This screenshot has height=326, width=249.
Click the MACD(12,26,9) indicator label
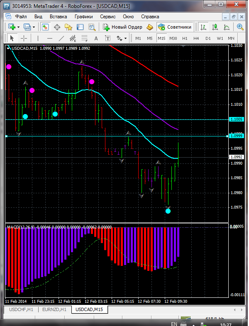[21, 227]
